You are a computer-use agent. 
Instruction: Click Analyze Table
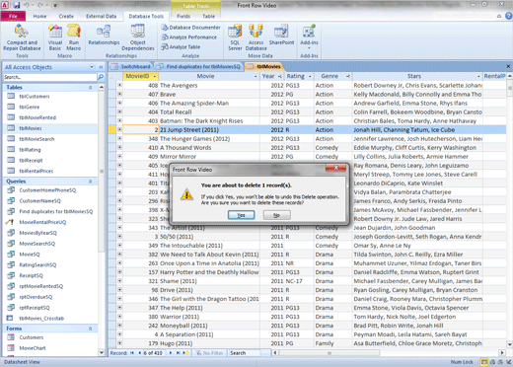[181, 47]
